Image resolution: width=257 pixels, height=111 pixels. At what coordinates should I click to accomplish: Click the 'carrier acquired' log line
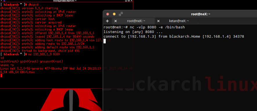coord(31,22)
